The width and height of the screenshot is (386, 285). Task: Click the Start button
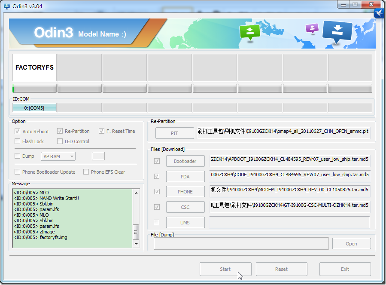click(x=225, y=269)
